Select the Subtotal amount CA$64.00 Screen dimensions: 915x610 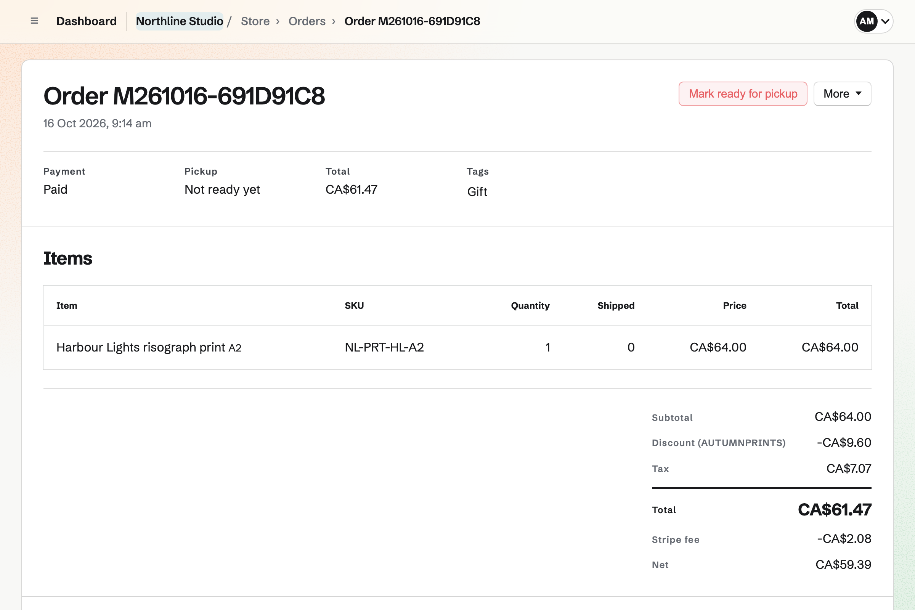point(843,417)
